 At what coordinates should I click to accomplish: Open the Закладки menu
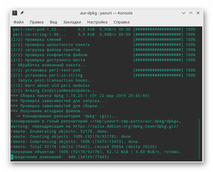[x=72, y=22]
